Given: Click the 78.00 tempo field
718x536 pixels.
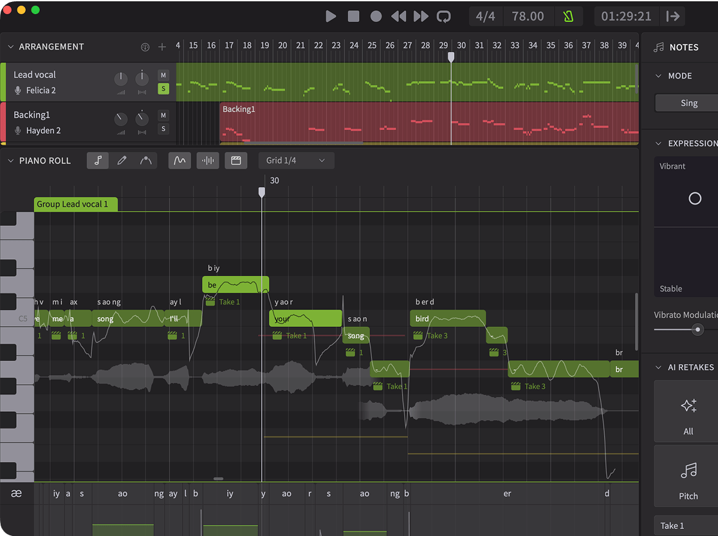Looking at the screenshot, I should (x=528, y=16).
